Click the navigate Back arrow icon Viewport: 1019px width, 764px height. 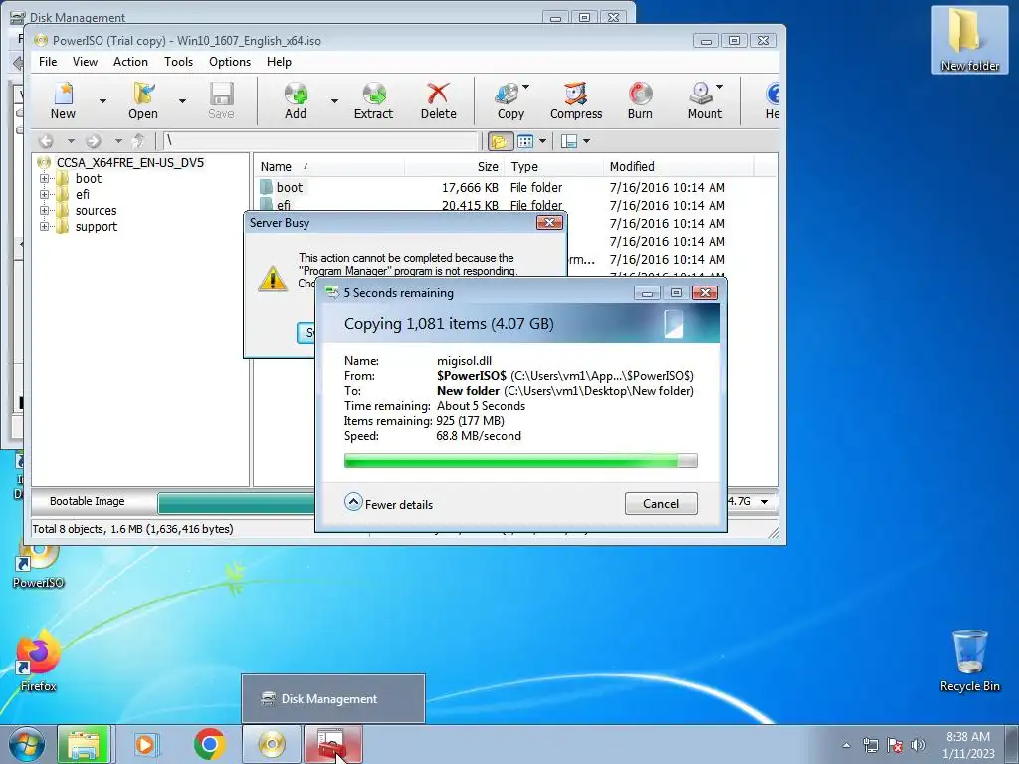(x=46, y=141)
